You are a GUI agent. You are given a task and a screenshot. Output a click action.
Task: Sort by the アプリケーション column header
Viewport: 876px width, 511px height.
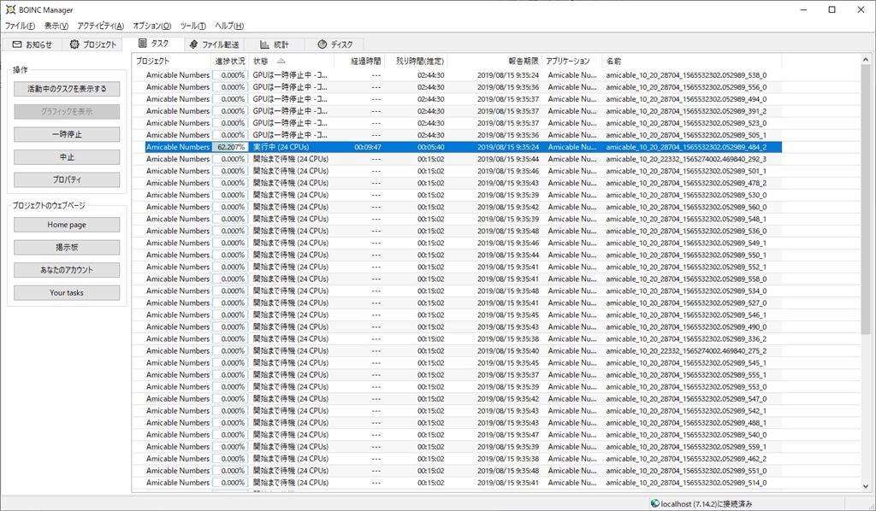(572, 61)
